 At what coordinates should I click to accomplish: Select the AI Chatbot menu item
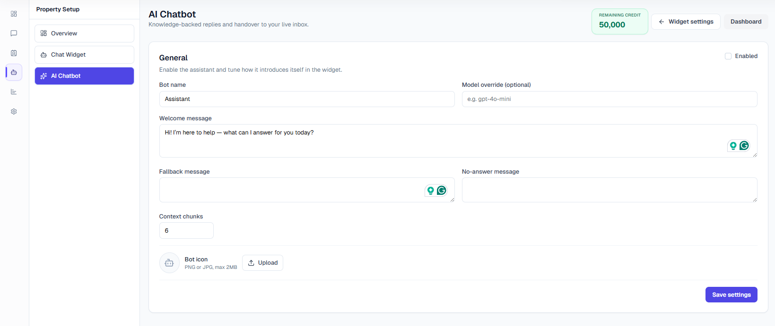(x=84, y=76)
